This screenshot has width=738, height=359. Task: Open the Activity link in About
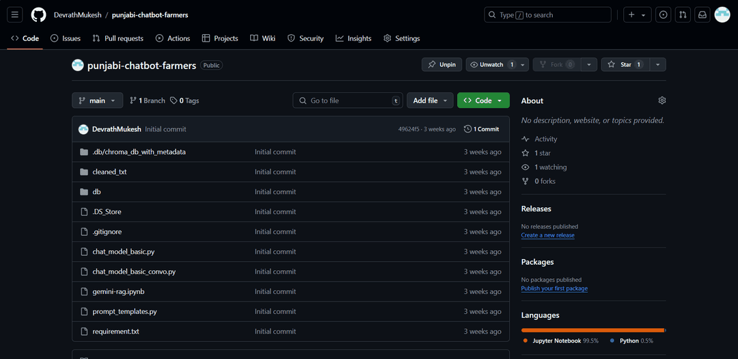click(539, 139)
